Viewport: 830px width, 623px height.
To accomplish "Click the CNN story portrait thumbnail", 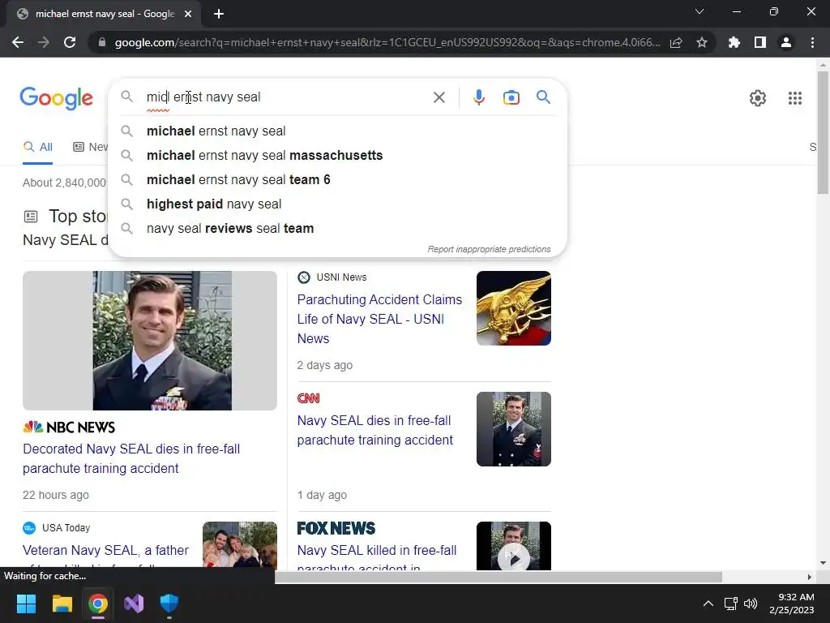I will tap(513, 429).
